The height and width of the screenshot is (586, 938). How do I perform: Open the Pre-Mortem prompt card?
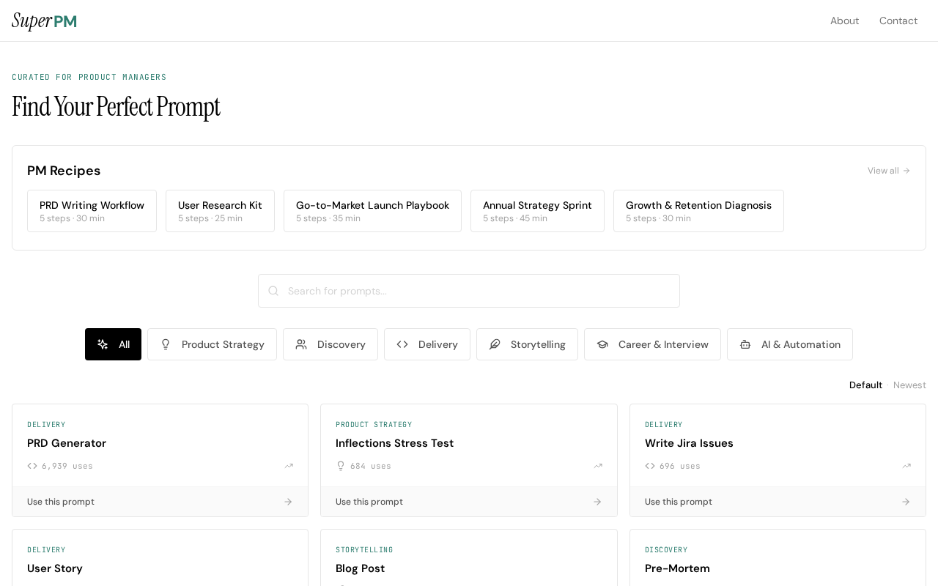(x=778, y=558)
